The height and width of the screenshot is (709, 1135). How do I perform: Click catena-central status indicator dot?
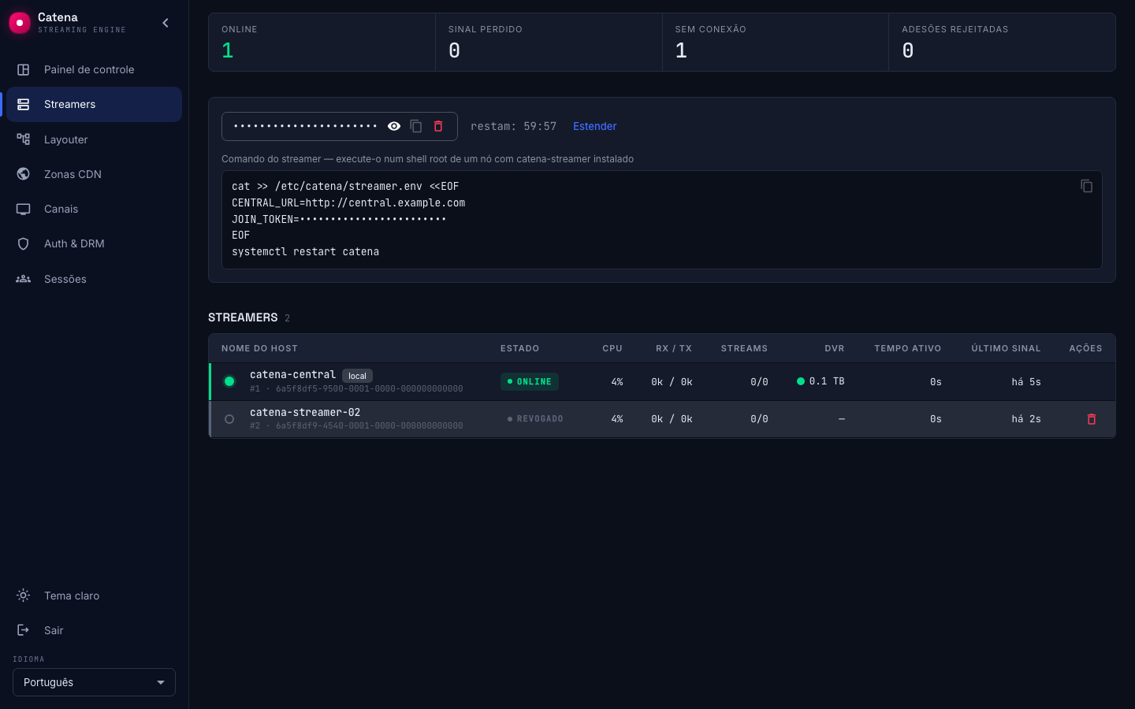click(x=229, y=381)
